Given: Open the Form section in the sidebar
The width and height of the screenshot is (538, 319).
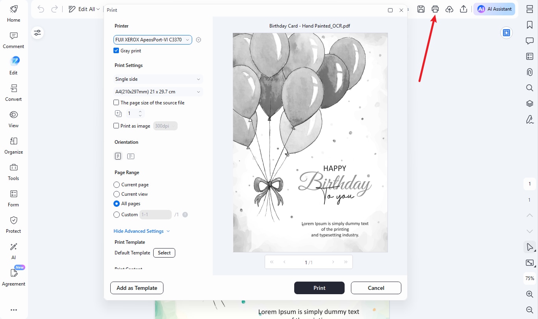Looking at the screenshot, I should (x=13, y=198).
